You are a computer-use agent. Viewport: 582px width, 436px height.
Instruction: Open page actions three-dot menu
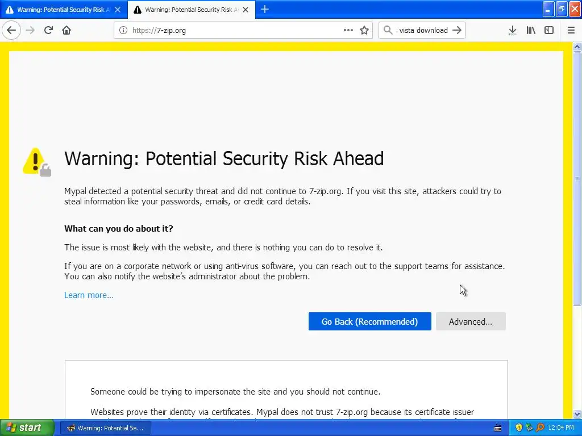pyautogui.click(x=348, y=31)
